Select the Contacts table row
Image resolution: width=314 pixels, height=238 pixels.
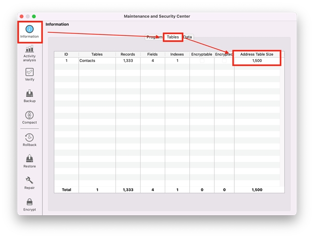[x=97, y=61]
